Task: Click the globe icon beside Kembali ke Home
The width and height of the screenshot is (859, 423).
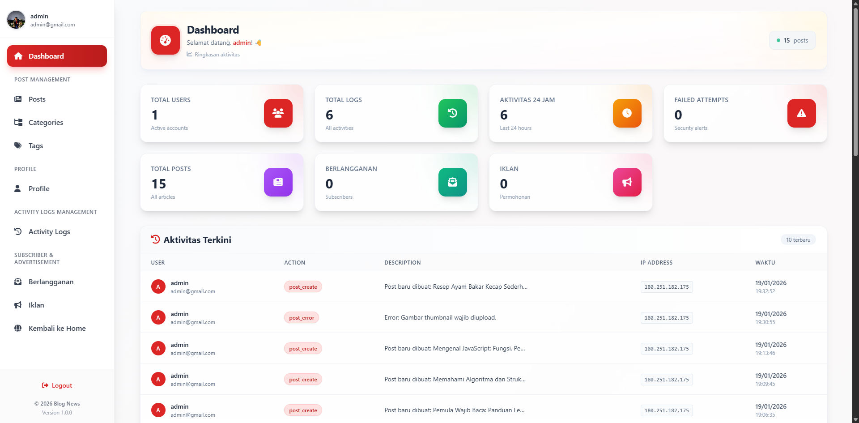Action: point(18,328)
